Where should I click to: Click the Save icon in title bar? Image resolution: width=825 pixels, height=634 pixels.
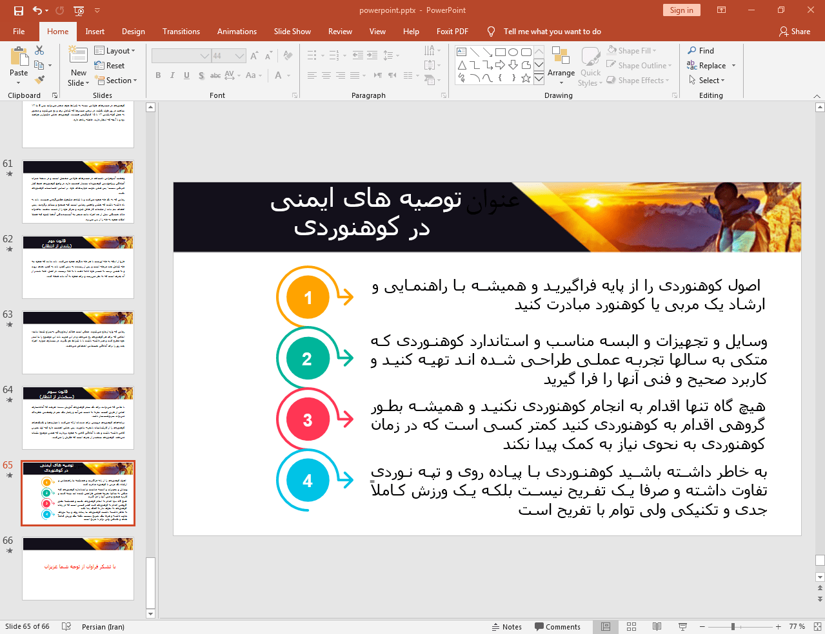point(18,10)
